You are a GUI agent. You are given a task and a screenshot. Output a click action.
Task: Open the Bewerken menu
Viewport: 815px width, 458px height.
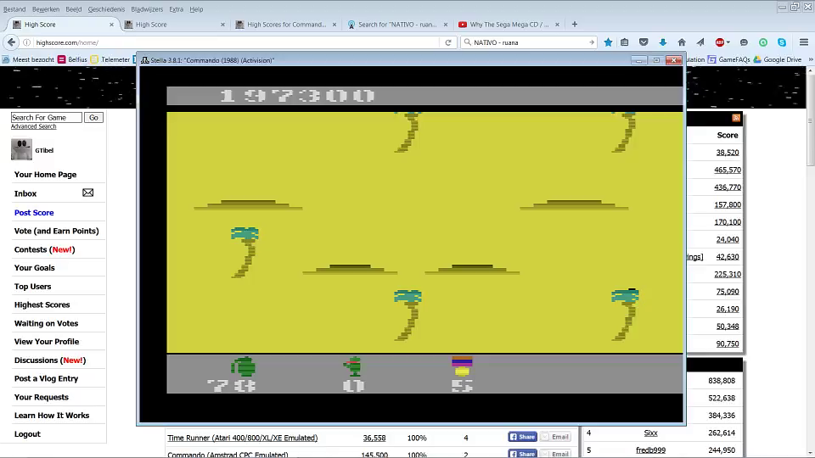coord(46,9)
